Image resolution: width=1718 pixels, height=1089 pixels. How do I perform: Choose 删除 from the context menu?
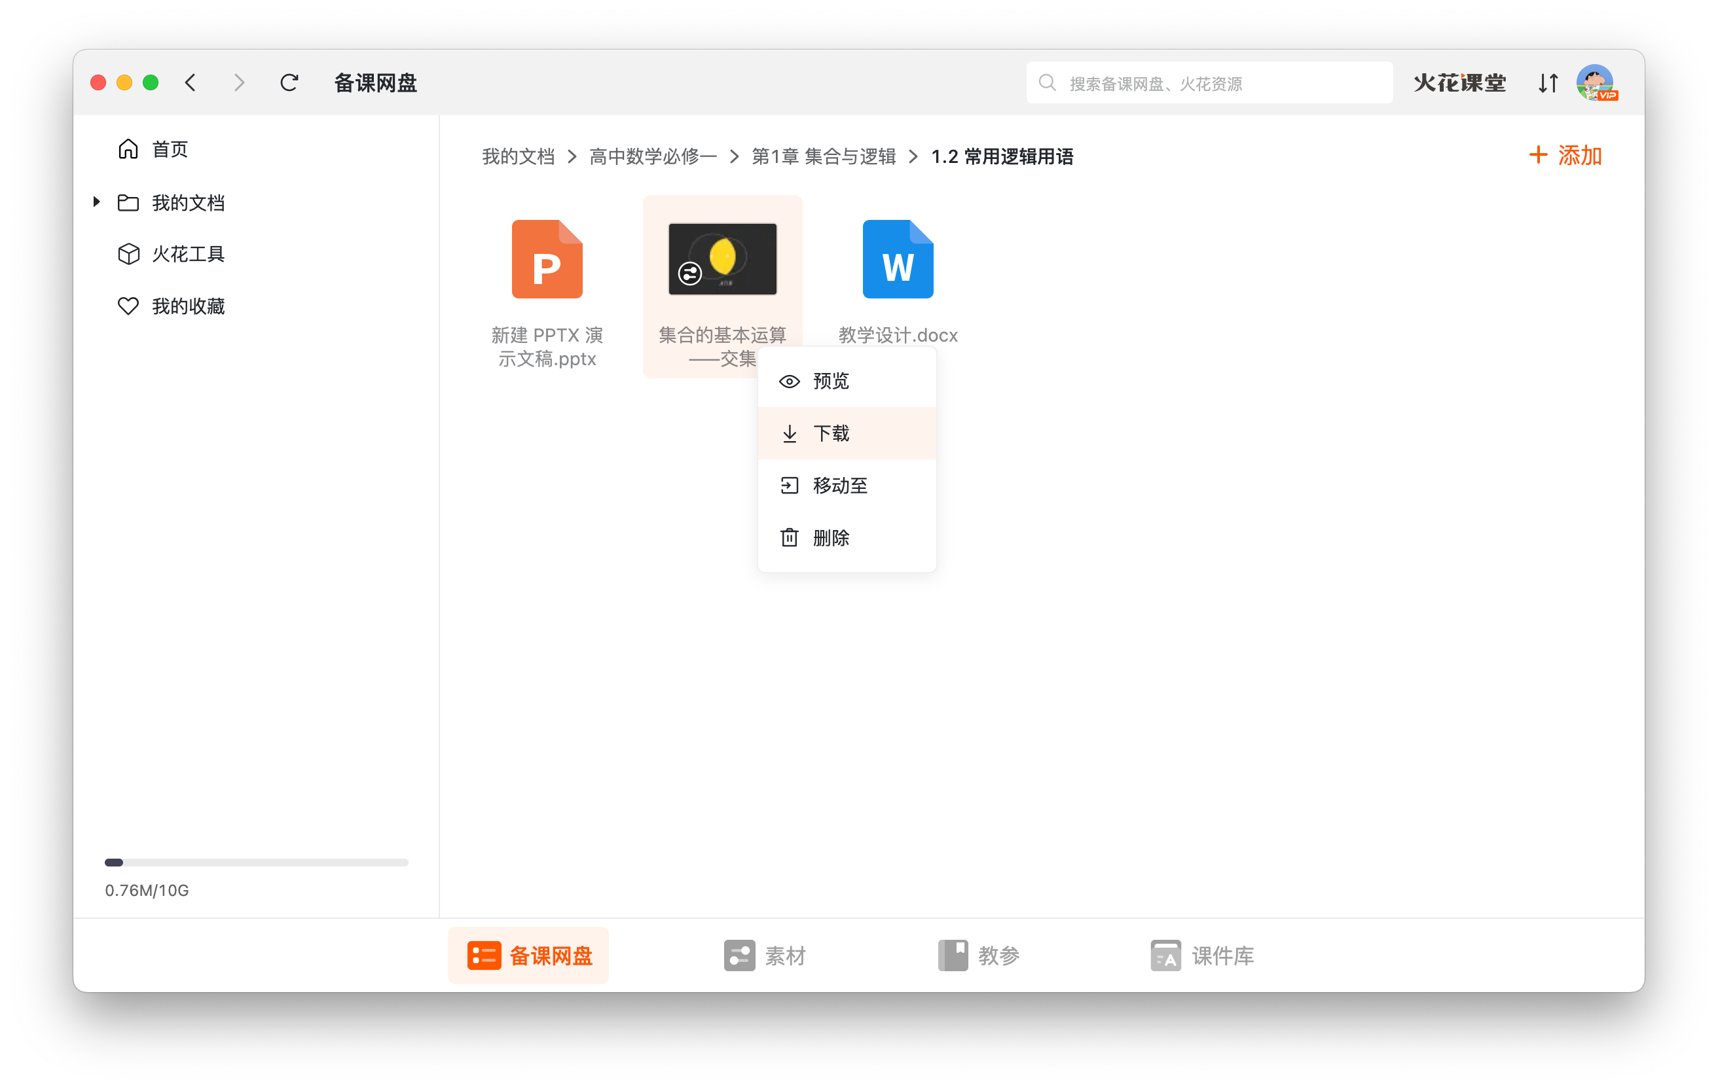pyautogui.click(x=847, y=538)
